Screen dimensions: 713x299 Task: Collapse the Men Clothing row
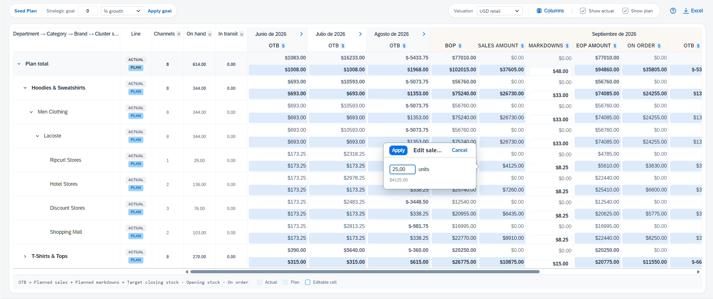pos(31,112)
